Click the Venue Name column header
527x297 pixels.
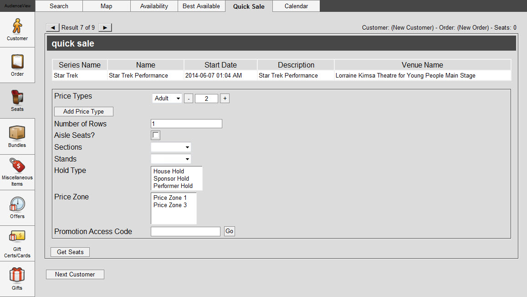423,65
